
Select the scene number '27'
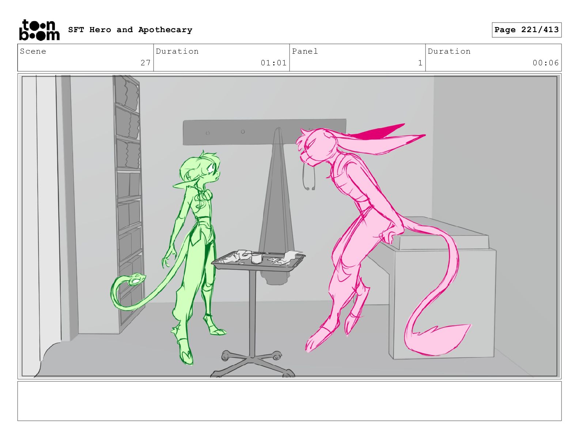[145, 63]
